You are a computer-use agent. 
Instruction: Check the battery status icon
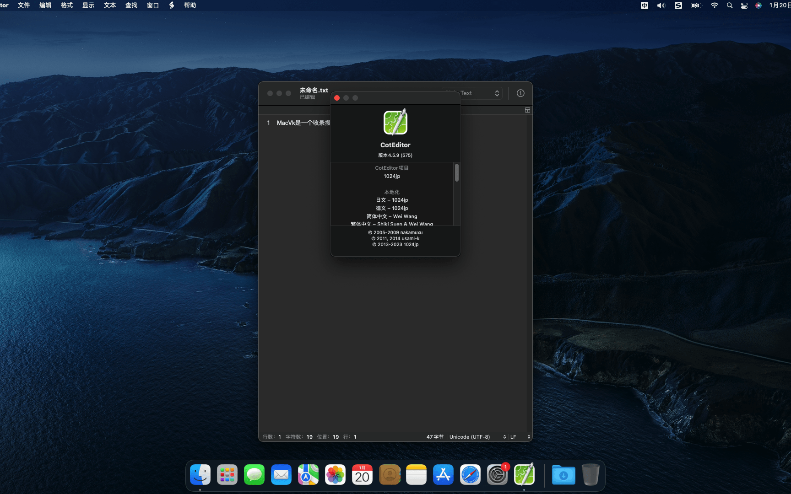(696, 5)
